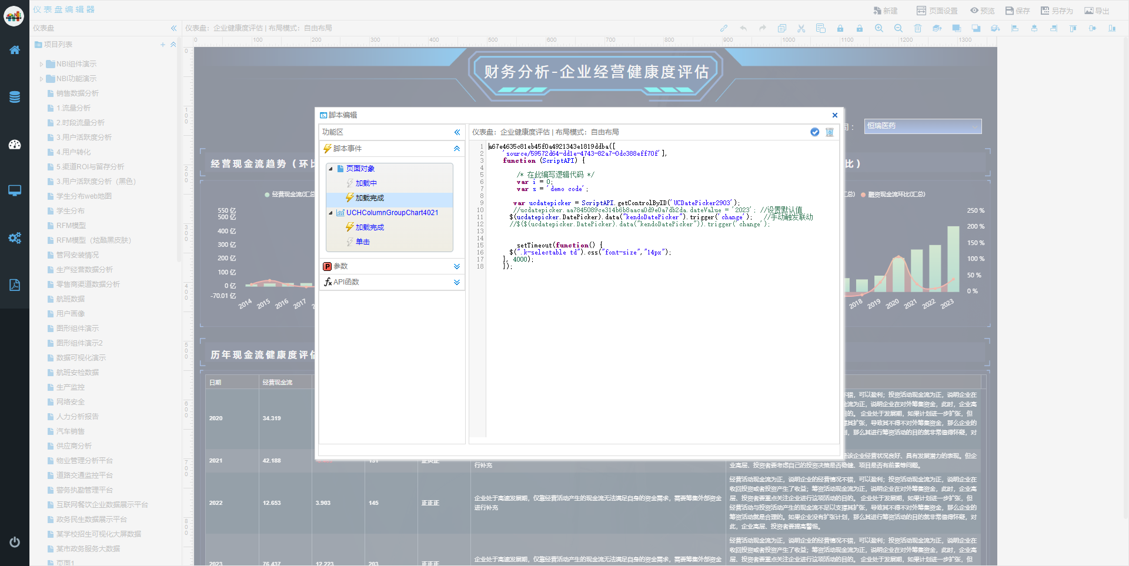This screenshot has width=1129, height=566.
Task: Select 加载中 event under 页面对象
Action: click(x=366, y=183)
